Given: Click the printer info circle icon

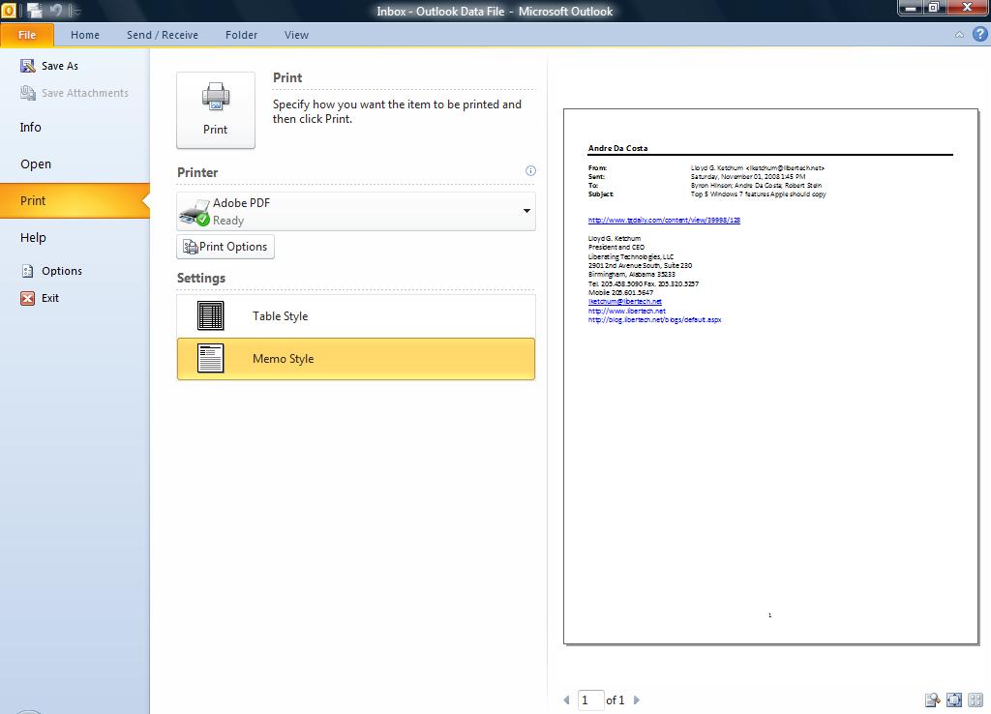Looking at the screenshot, I should click(530, 170).
